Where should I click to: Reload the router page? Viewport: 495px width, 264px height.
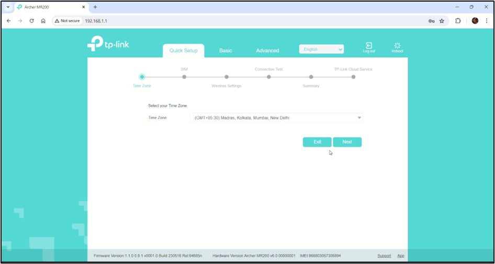pos(31,21)
